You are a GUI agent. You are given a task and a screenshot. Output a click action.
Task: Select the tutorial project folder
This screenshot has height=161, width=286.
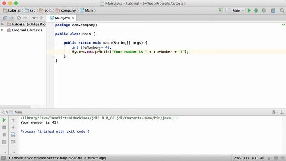[x=26, y=24]
